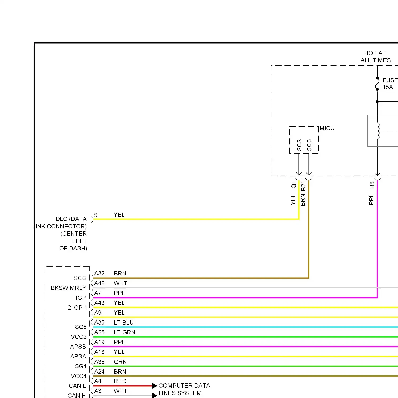Click the WHT label on the A3 wire
Screen dimensions: 398x398
(120, 391)
